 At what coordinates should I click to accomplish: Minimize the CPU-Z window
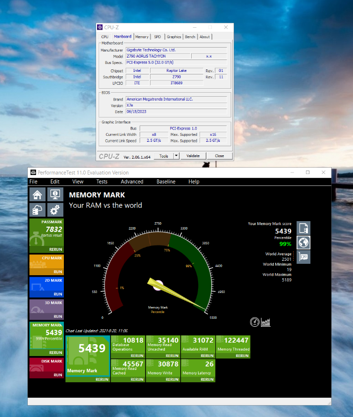coord(195,27)
